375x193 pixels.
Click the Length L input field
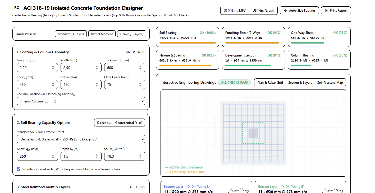pyautogui.click(x=37, y=68)
